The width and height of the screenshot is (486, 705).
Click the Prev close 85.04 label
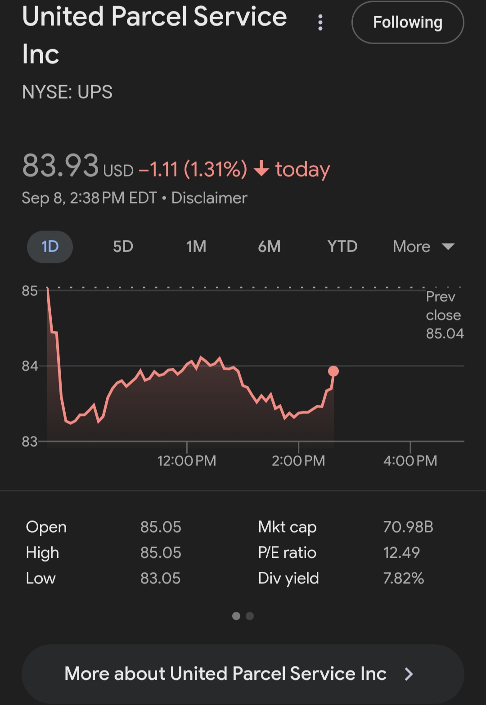pyautogui.click(x=444, y=315)
